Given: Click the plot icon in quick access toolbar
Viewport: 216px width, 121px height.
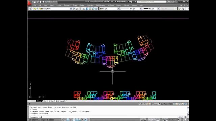Looking at the screenshot, I should (x=44, y=2).
